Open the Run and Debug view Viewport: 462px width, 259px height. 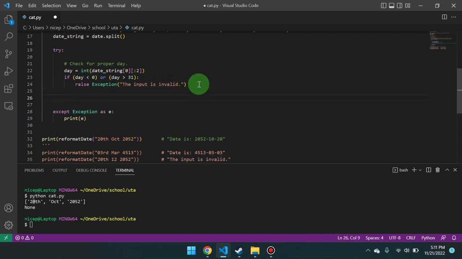(x=9, y=72)
